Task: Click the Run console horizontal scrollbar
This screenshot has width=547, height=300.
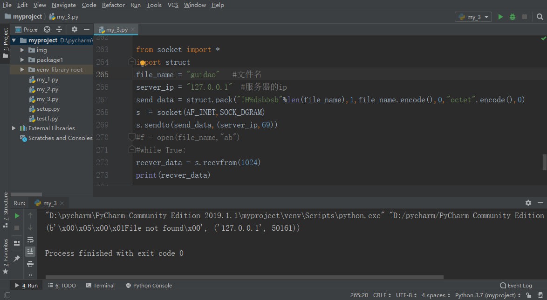Action: [x=245, y=277]
